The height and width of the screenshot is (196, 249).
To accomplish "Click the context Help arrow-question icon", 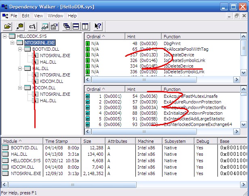I will point(98,27).
